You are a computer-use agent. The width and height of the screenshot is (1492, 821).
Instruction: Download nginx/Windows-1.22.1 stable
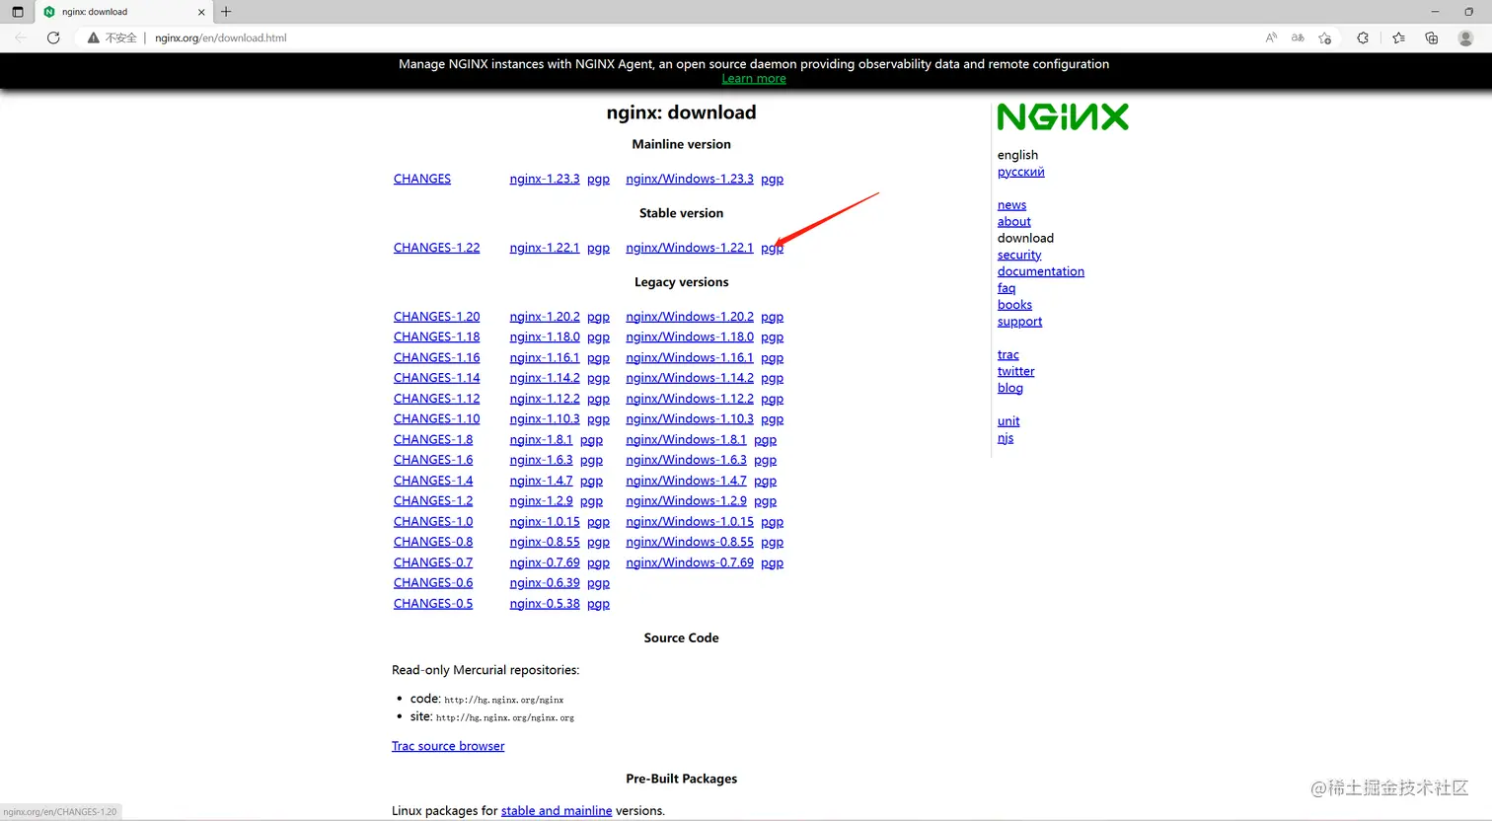point(690,248)
